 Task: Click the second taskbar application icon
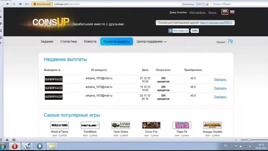[x=27, y=146]
